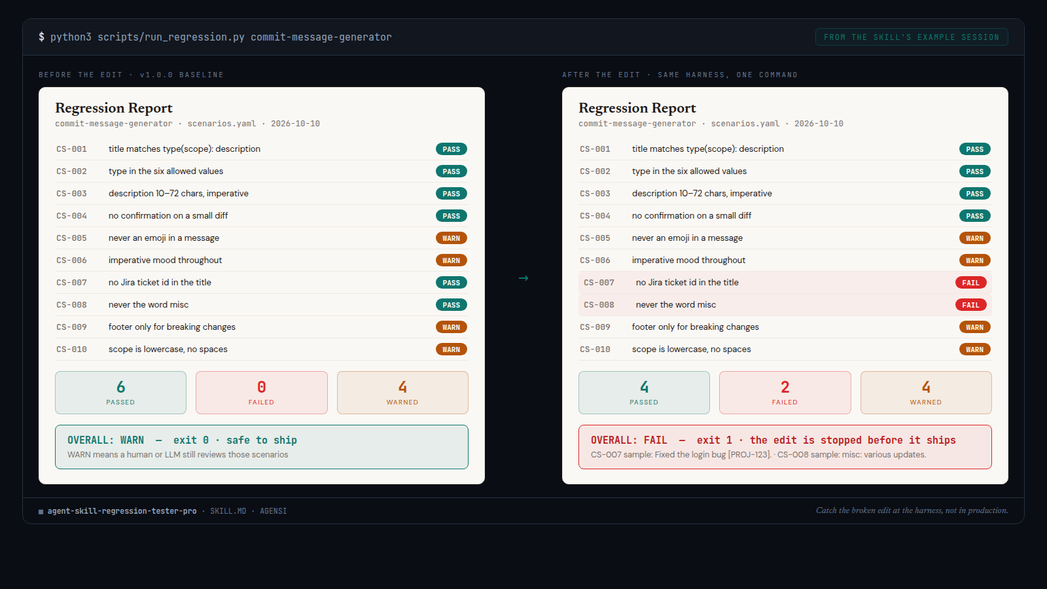Click 'scope is lowercase, no spaces' in after-edit report
The height and width of the screenshot is (589, 1047).
692,349
